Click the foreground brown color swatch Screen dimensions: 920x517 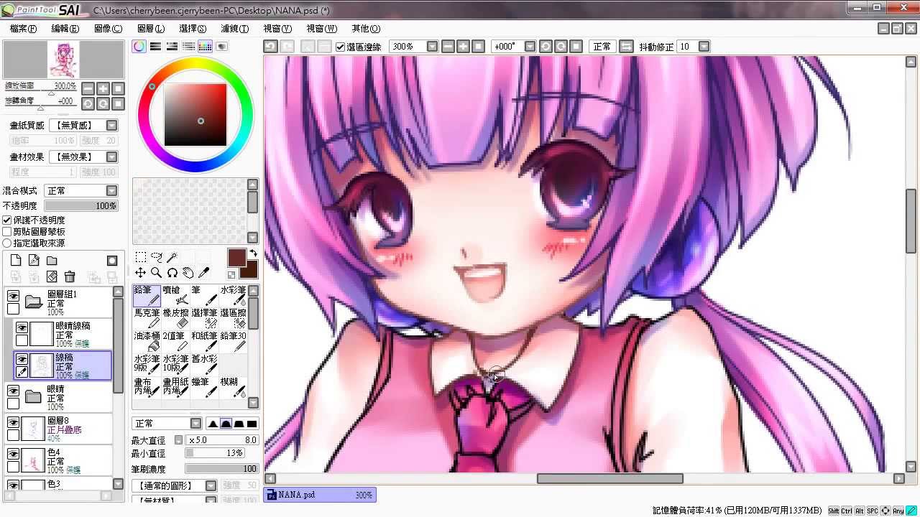click(236, 258)
